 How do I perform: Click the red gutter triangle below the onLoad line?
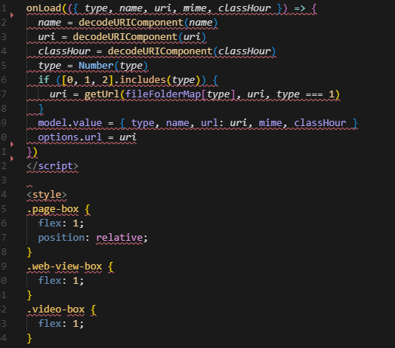[x=12, y=15]
